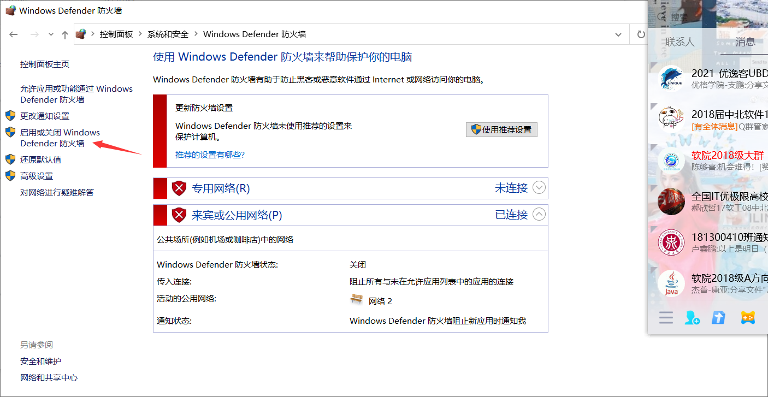Switch to 联系人 tab in QQ

point(680,42)
